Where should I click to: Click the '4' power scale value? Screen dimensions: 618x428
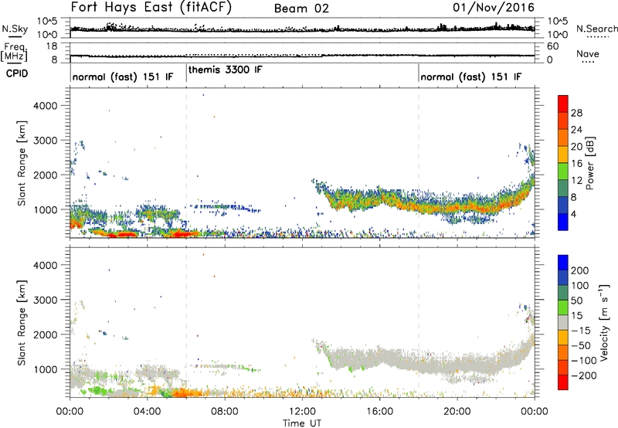(x=574, y=214)
